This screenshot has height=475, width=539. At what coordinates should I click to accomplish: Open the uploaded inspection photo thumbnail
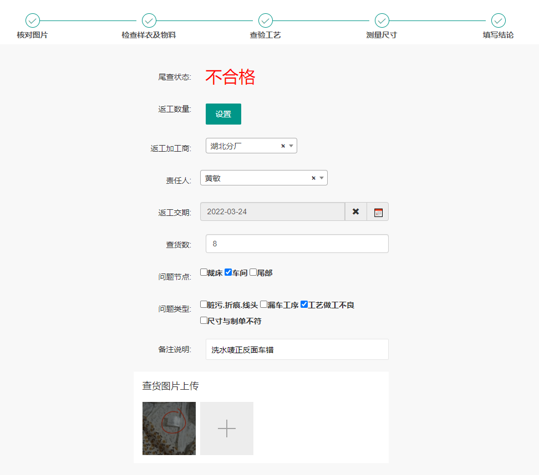click(x=169, y=428)
